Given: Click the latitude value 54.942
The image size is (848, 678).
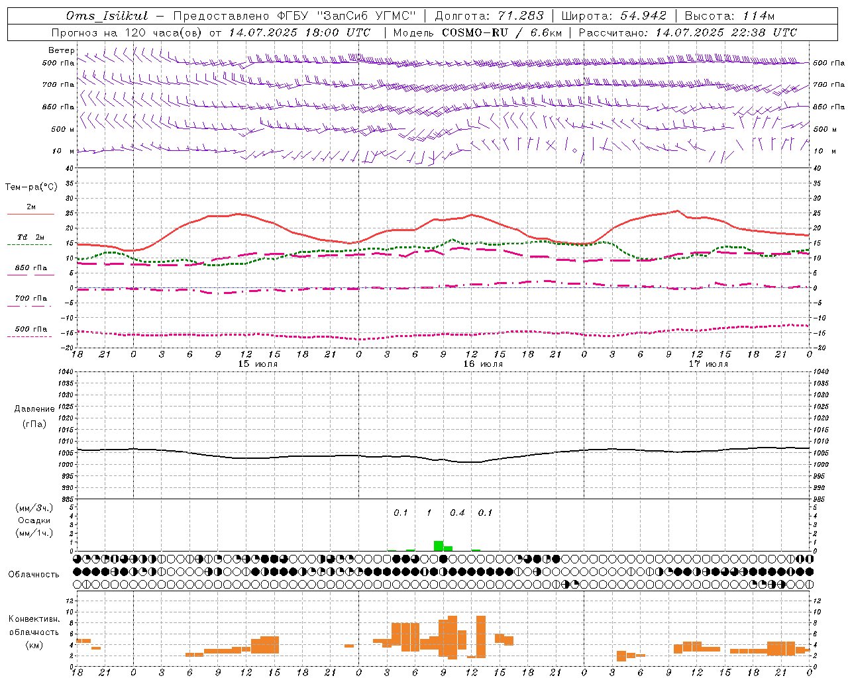Looking at the screenshot, I should pyautogui.click(x=643, y=16).
